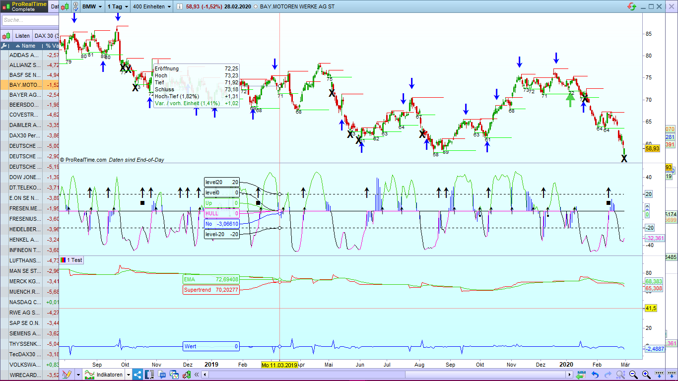
Task: Click the trading wrench candlestick icon
Action: click(186, 375)
